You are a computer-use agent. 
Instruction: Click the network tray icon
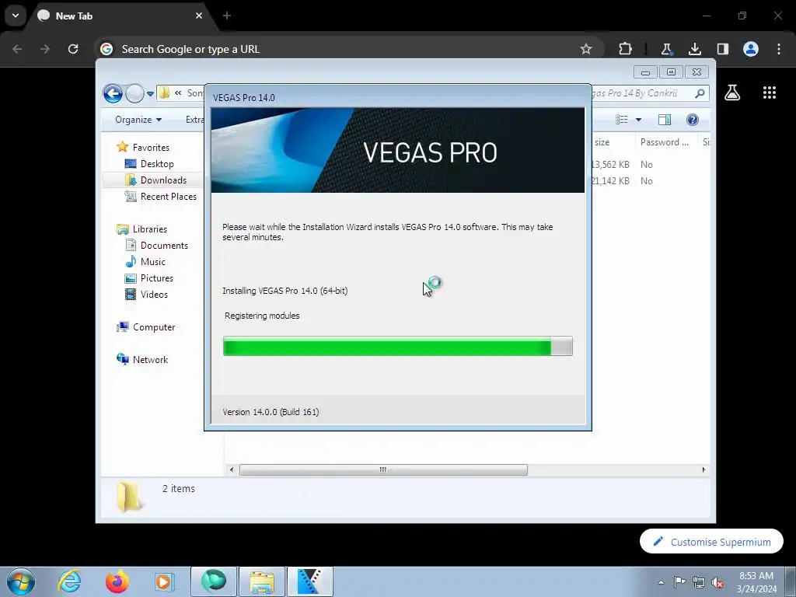click(x=699, y=582)
